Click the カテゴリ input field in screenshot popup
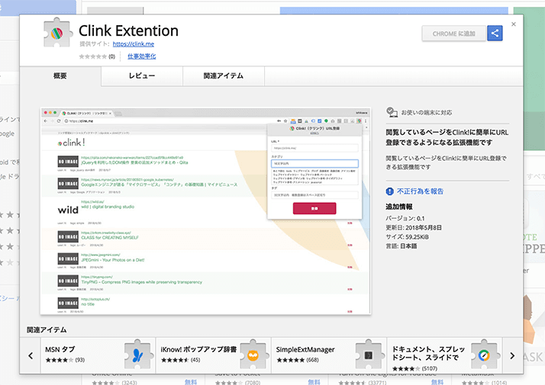This screenshot has width=545, height=385. coord(314,163)
